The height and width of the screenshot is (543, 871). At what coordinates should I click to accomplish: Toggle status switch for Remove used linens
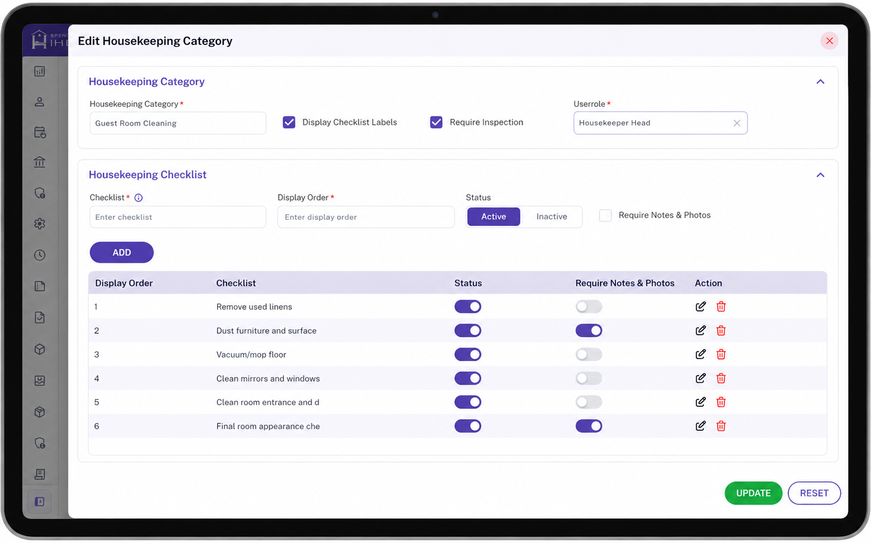point(468,307)
